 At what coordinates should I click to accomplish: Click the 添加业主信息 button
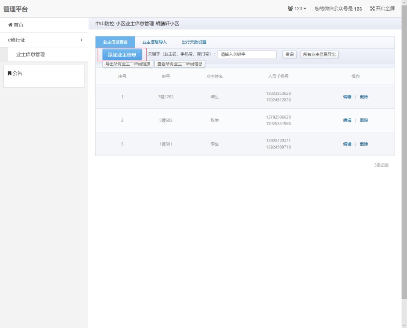pos(122,55)
